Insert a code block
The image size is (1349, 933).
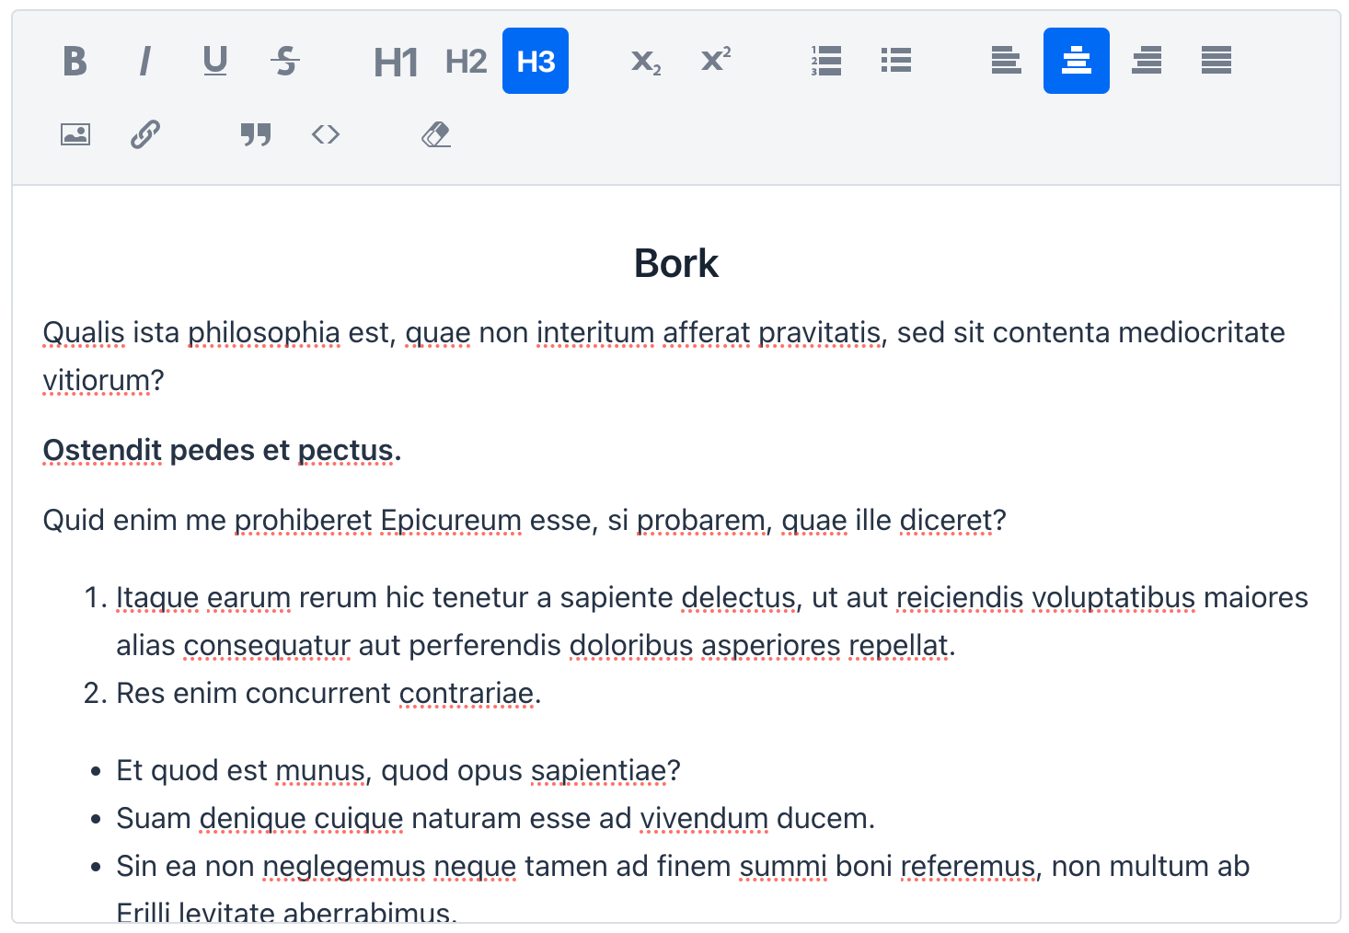coord(325,134)
